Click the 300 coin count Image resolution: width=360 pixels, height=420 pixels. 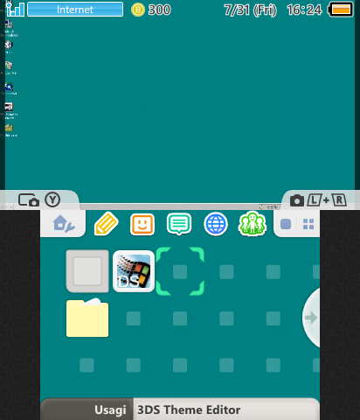[x=159, y=10]
